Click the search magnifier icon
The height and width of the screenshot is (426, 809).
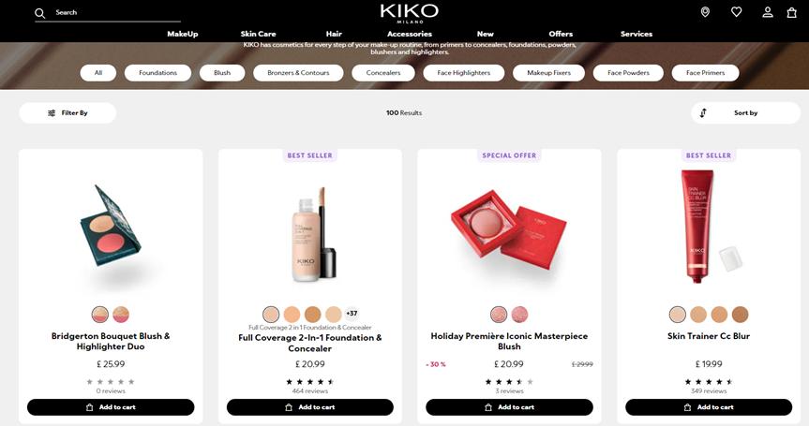(40, 13)
